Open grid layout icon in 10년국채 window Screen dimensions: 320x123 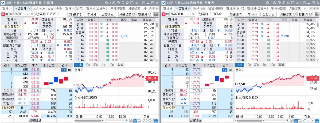click(317, 14)
